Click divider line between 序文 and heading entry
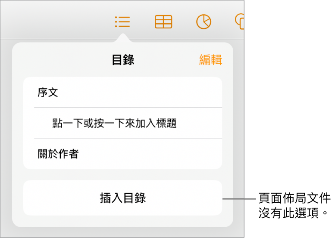Screen dimensions: 335x238 click(x=128, y=108)
